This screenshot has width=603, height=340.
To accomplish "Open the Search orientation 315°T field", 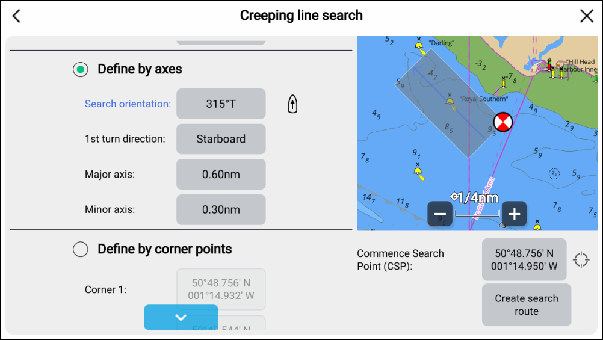I will pos(221,104).
